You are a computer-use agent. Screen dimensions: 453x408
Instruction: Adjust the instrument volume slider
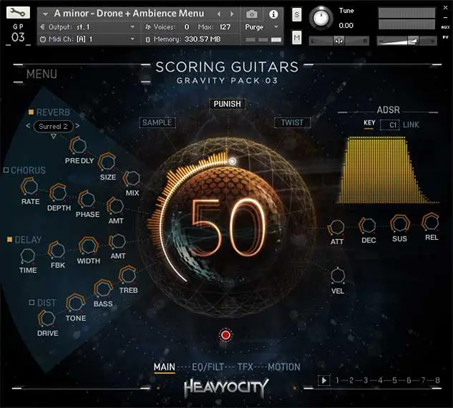406,41
